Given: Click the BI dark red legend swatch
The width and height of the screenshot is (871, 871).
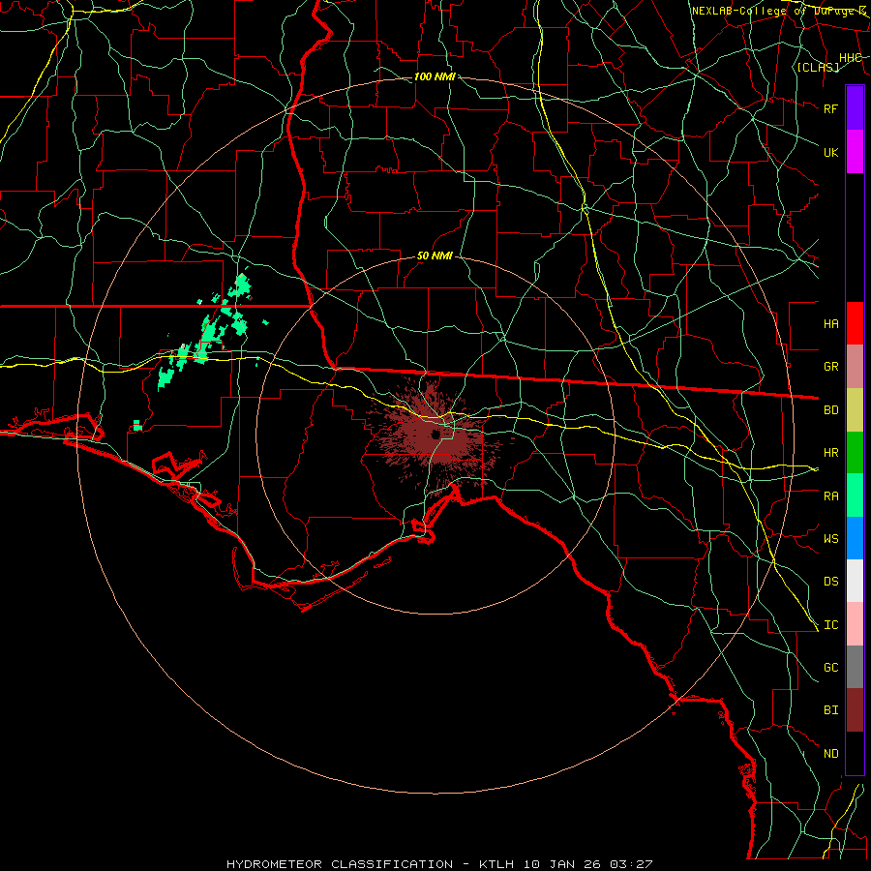Looking at the screenshot, I should pos(855,710).
